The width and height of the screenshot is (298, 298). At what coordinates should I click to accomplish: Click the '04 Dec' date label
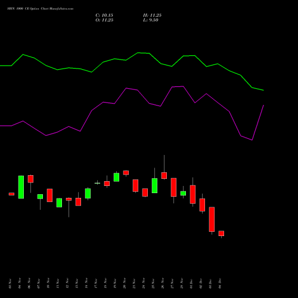click(220, 284)
